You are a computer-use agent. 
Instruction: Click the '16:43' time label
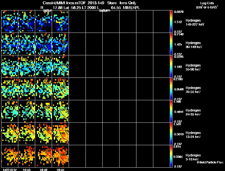point(26,170)
